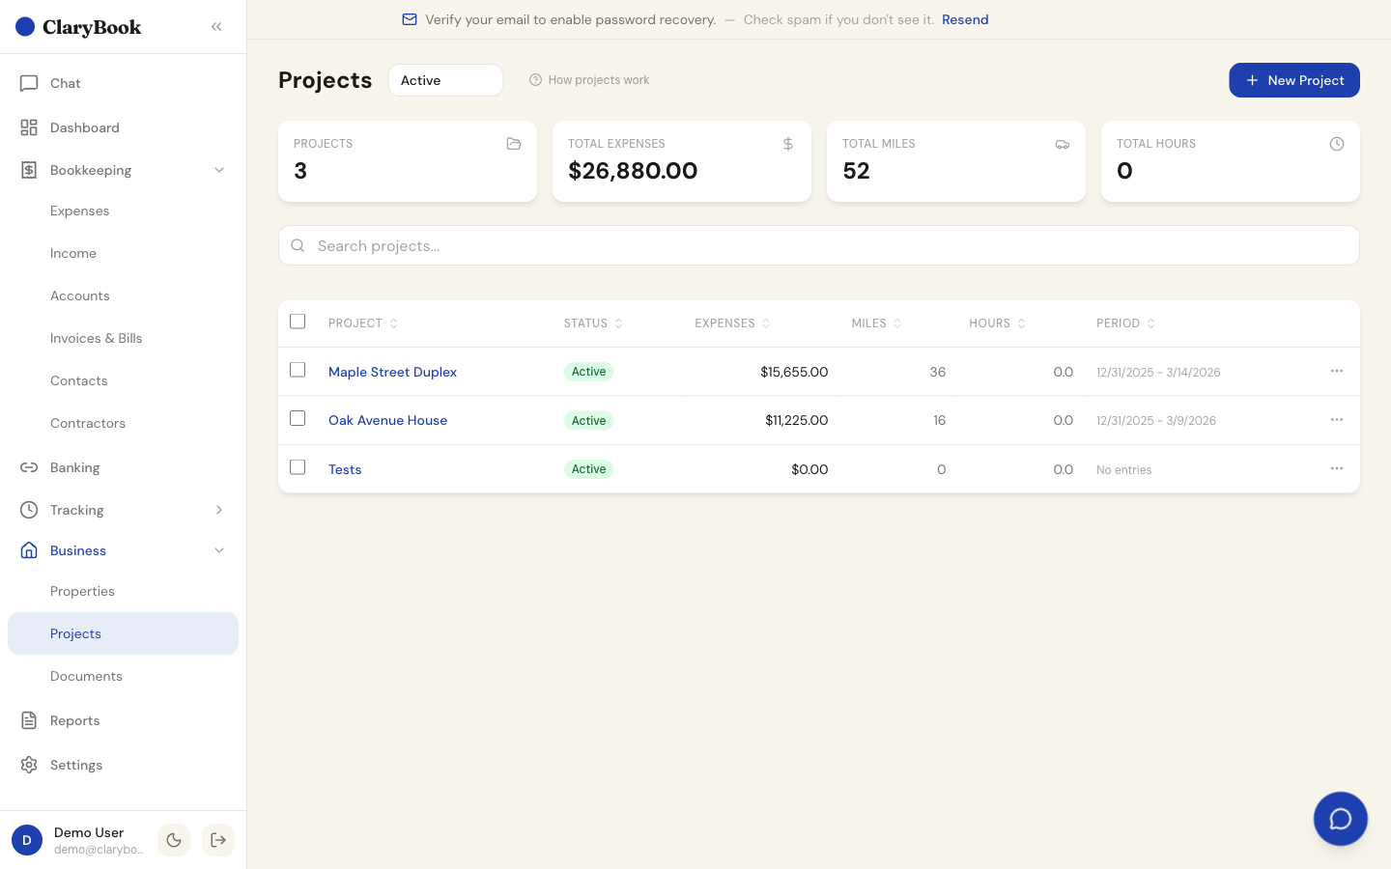
Task: Open Settings via the gear icon
Action: pos(29,765)
